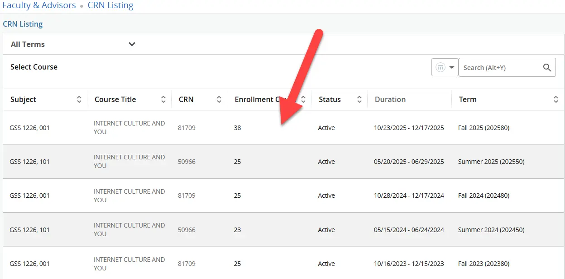Image resolution: width=565 pixels, height=279 pixels.
Task: Click CRN 50966 in the Summer 2025 row
Action: [187, 162]
